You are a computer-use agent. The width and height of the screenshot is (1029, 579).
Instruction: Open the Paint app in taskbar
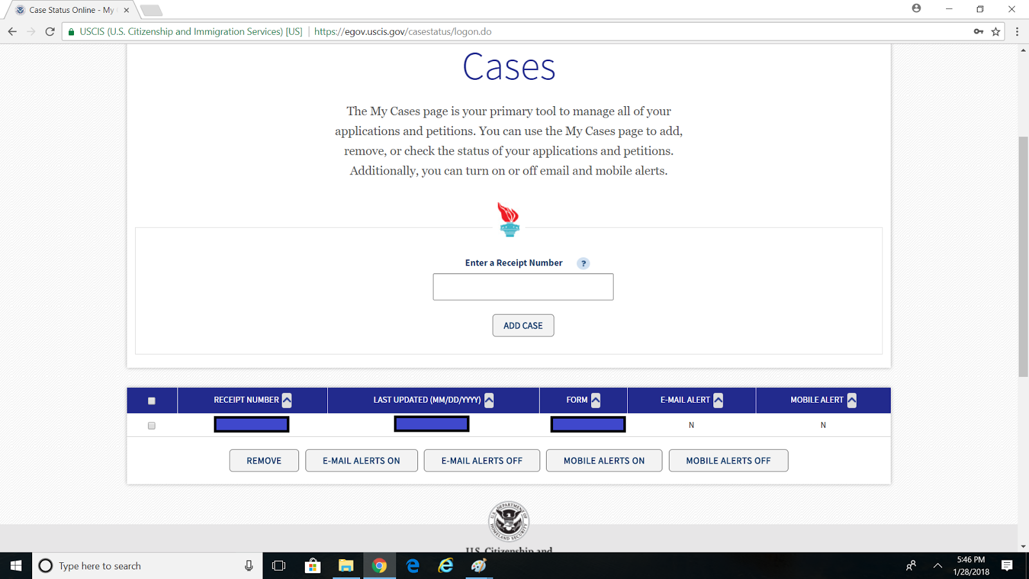[x=479, y=565]
